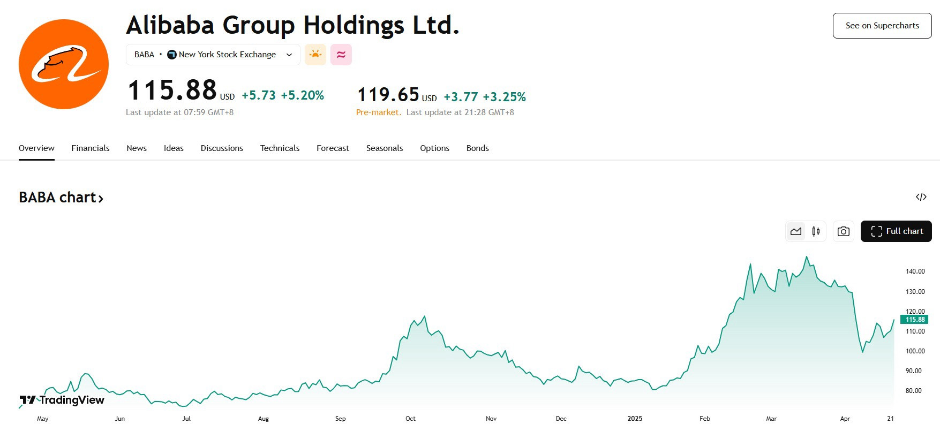Click the Alibaba orange logo
940x431 pixels.
coord(64,64)
